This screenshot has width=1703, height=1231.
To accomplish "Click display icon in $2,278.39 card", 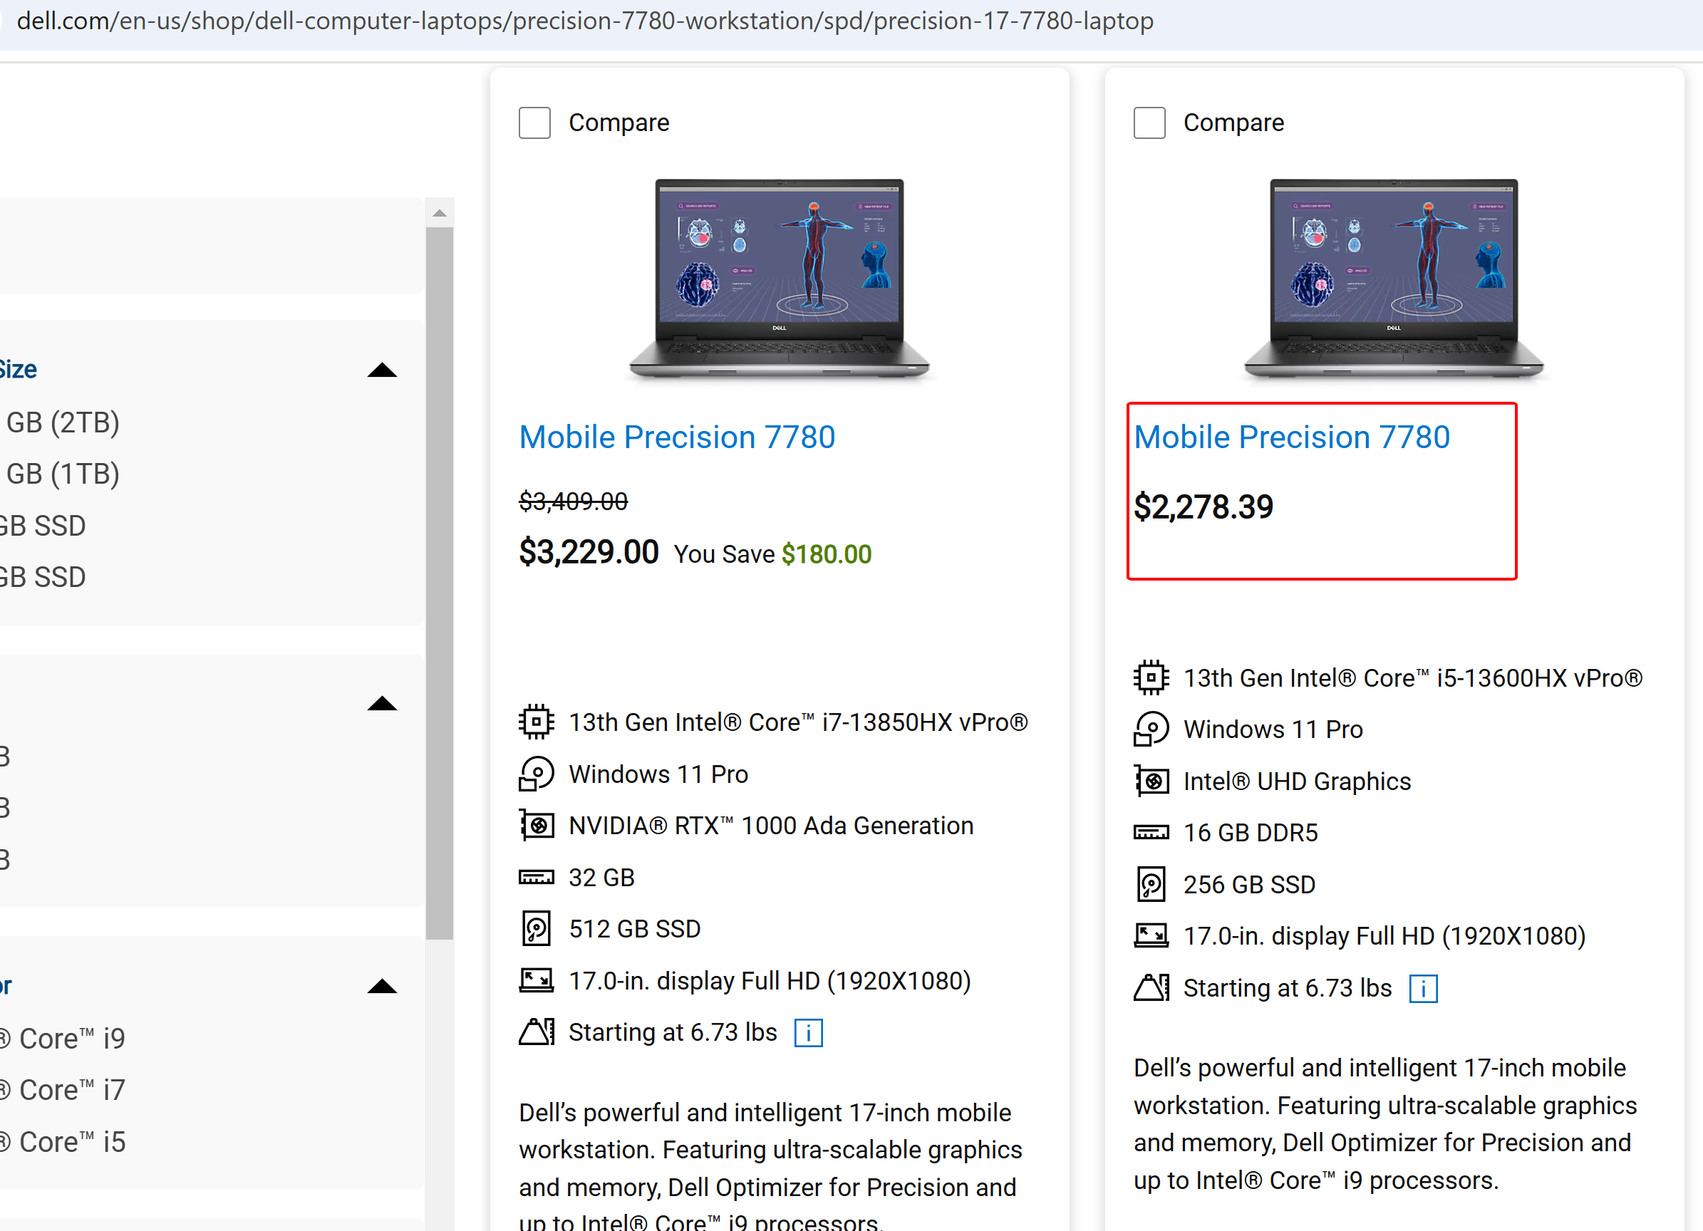I will 1151,936.
